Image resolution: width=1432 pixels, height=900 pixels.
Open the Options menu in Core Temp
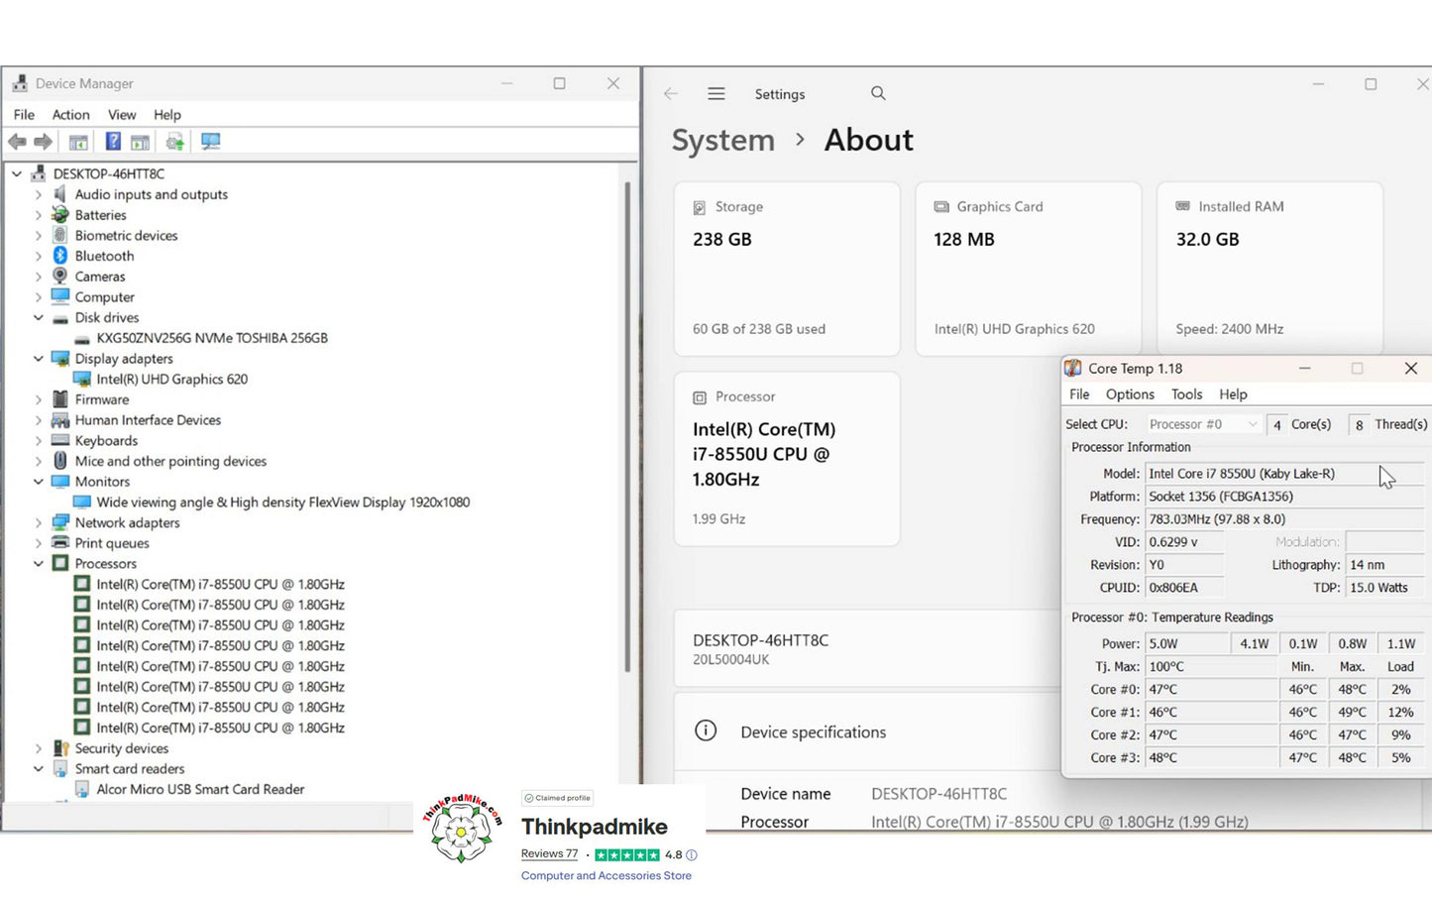point(1130,394)
